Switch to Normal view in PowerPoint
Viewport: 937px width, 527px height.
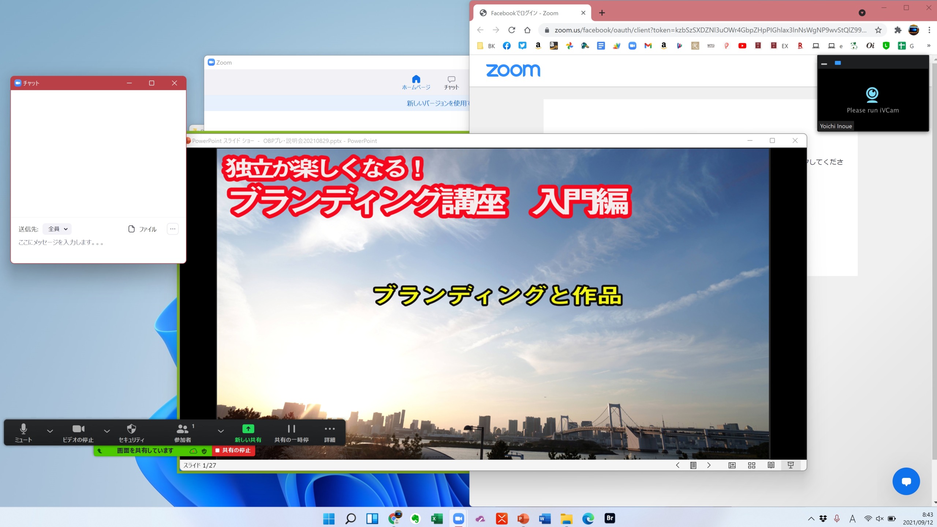coord(732,465)
